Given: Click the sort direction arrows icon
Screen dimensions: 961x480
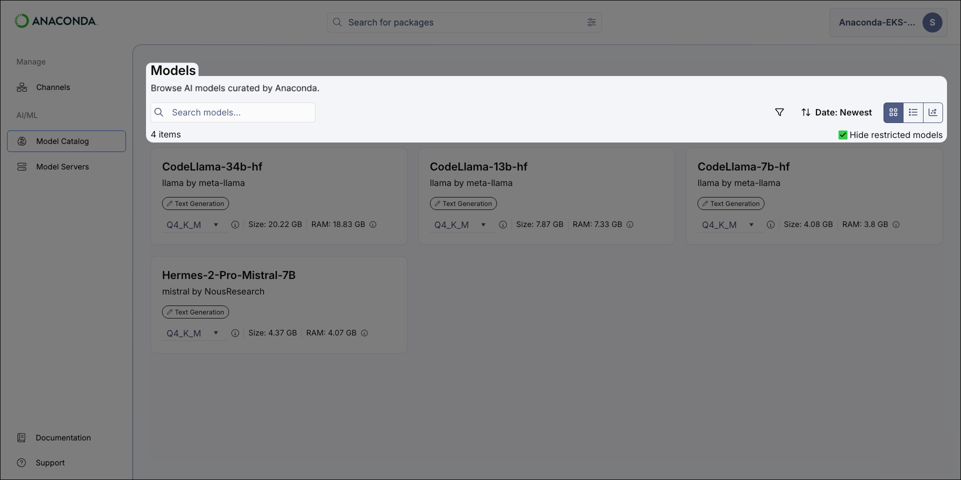Looking at the screenshot, I should (806, 112).
